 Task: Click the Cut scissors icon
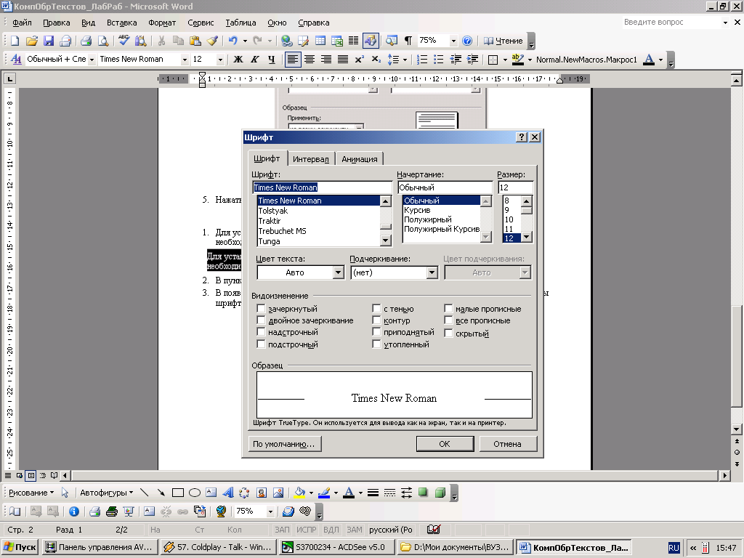pyautogui.click(x=161, y=41)
